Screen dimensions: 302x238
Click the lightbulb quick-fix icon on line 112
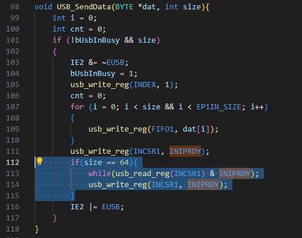coord(40,161)
